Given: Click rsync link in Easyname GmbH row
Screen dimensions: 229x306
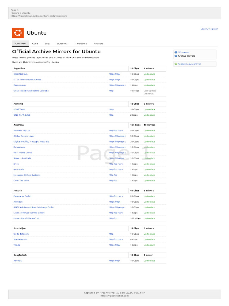Looking at the screenshot, I should coord(120,196).
